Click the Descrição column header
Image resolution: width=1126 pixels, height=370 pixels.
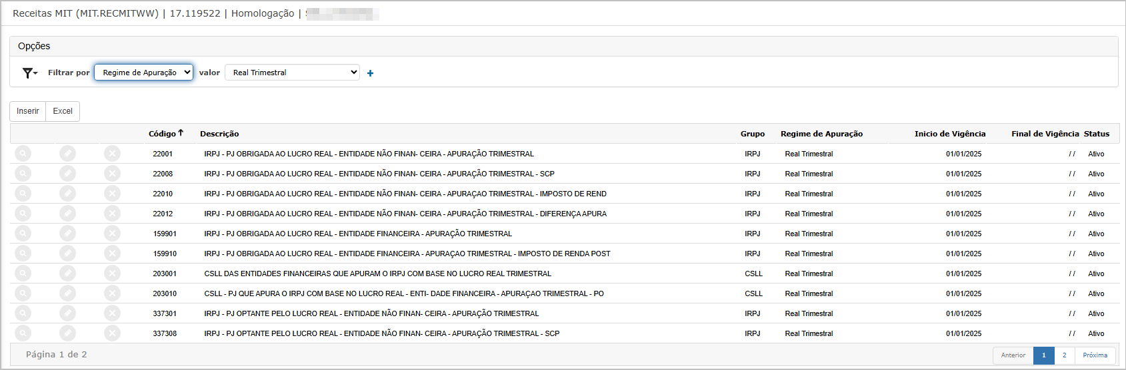[219, 134]
